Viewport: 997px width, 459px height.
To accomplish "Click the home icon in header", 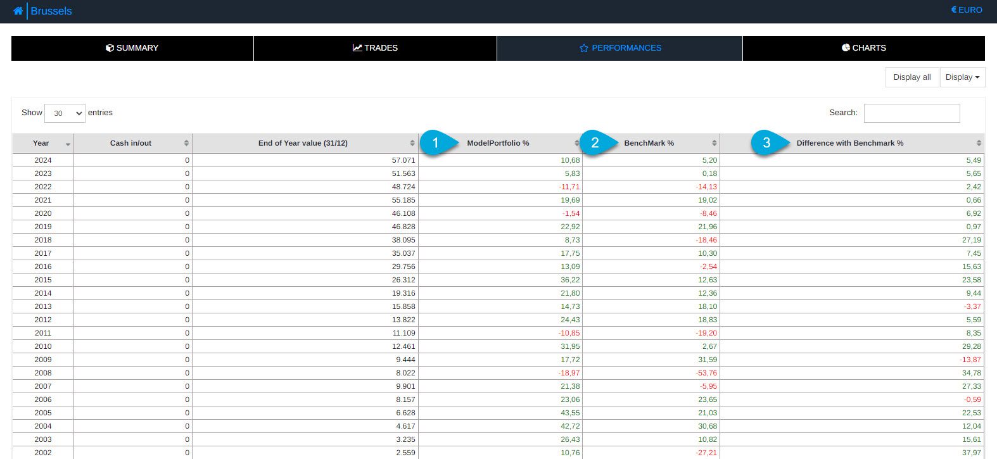I will click(x=18, y=11).
